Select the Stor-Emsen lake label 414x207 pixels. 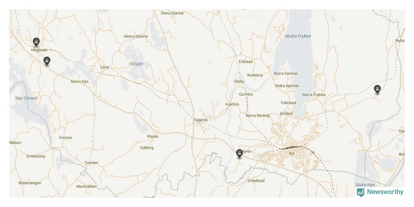point(26,98)
